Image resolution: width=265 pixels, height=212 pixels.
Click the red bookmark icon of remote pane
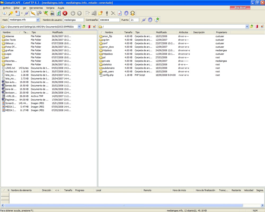pyautogui.click(x=257, y=26)
